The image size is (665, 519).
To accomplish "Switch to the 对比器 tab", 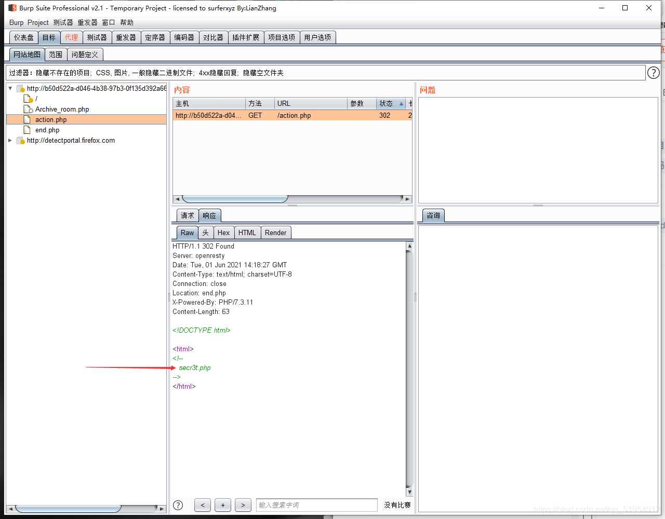I will [x=214, y=37].
